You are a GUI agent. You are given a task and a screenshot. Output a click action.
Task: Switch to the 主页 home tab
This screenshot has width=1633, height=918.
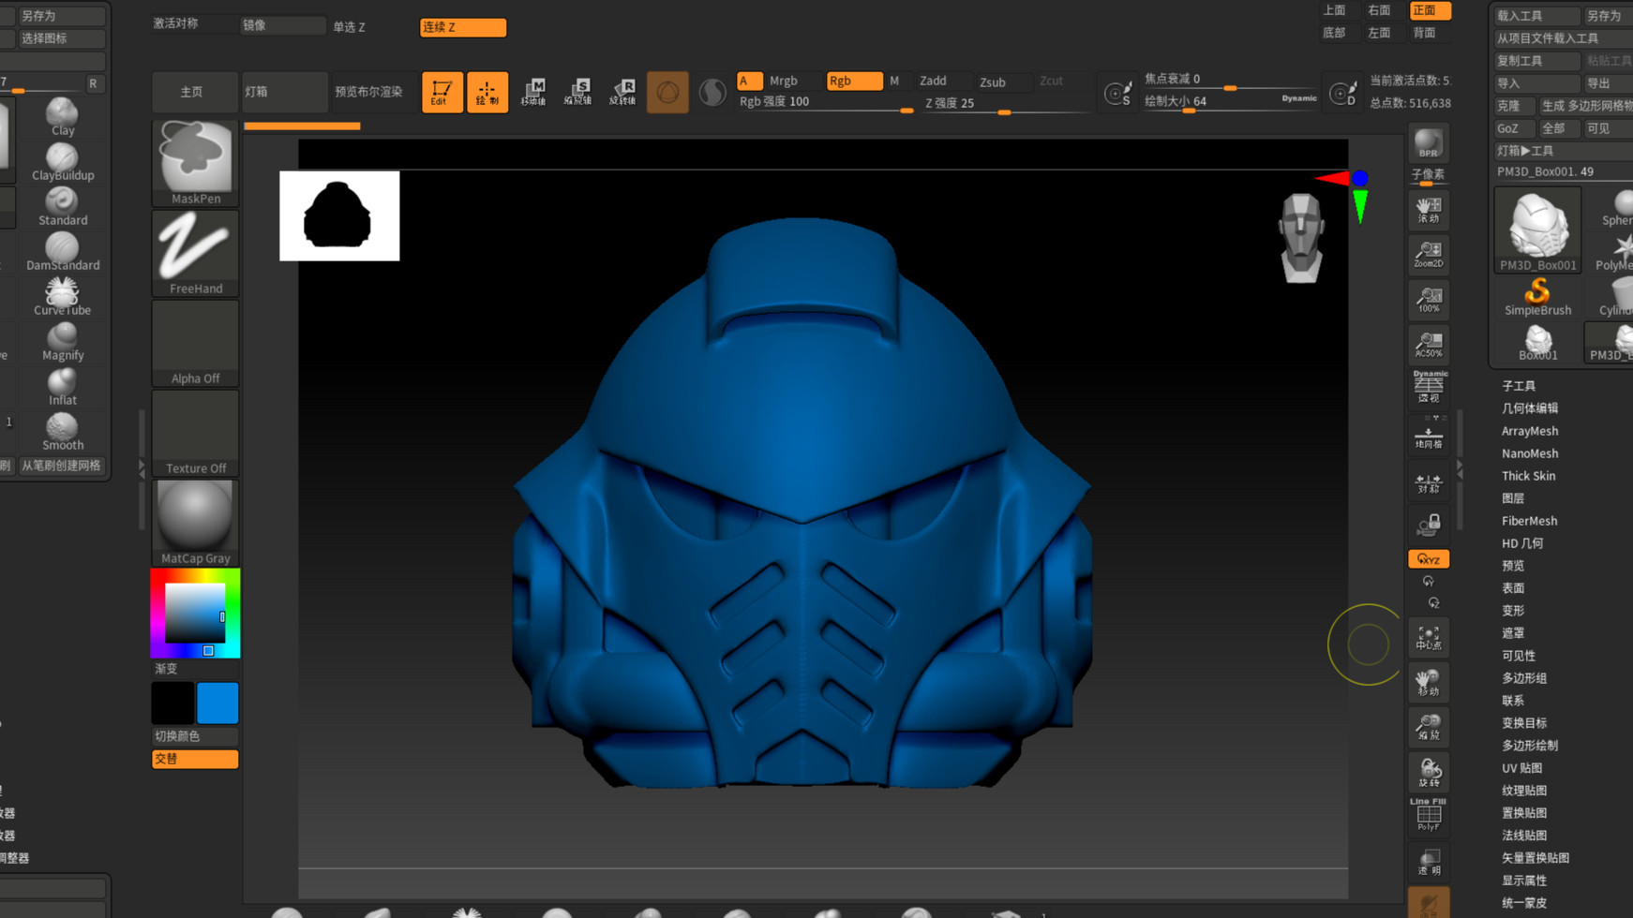(192, 92)
